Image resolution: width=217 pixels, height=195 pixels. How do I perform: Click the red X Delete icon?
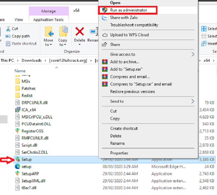click(x=80, y=31)
